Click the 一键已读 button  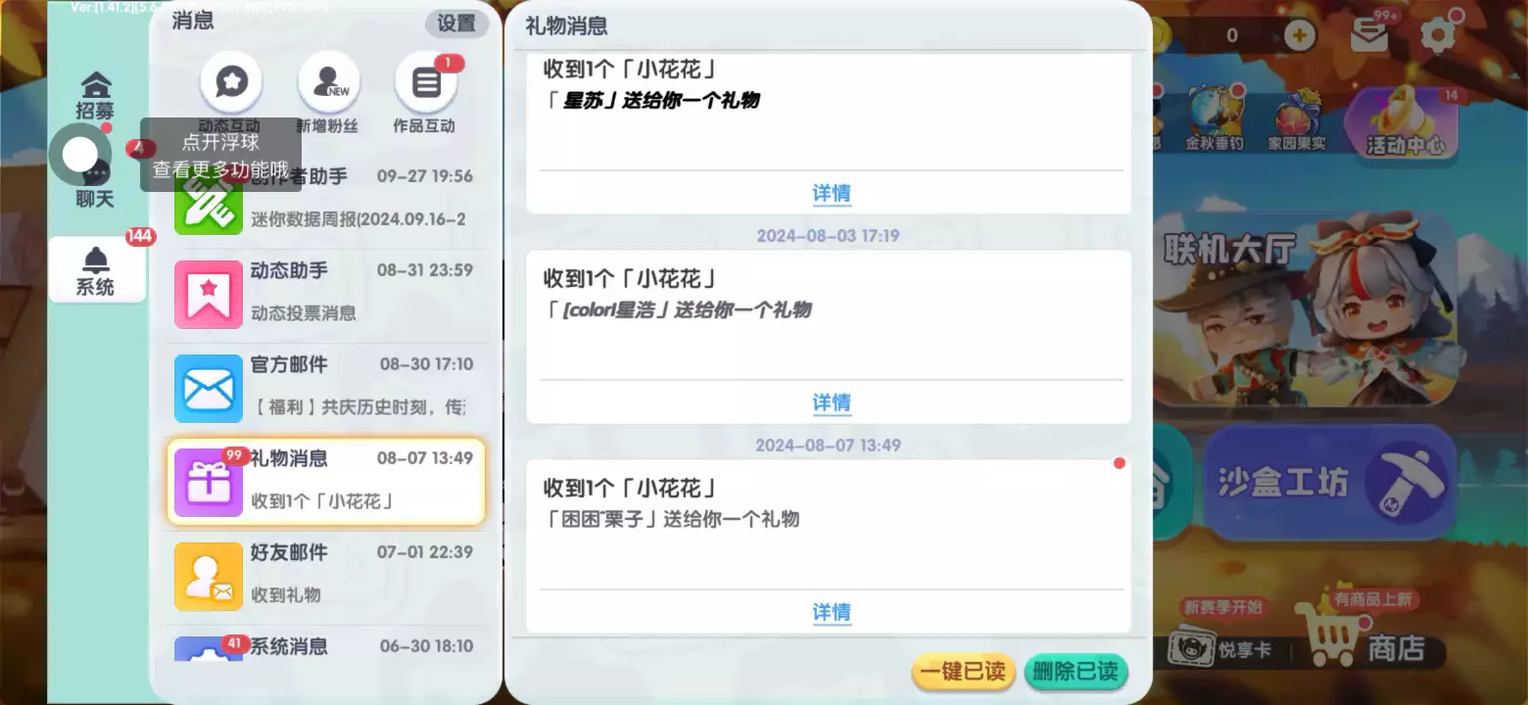(964, 672)
